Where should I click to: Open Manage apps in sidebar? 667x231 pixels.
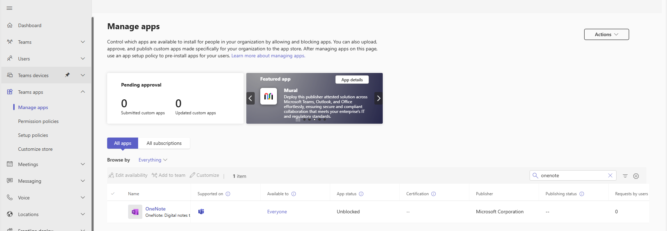tap(33, 107)
